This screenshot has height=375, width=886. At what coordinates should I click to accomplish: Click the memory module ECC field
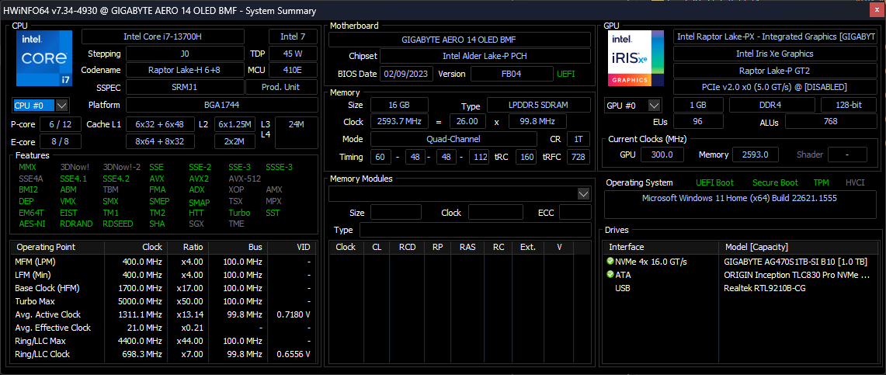tap(575, 213)
